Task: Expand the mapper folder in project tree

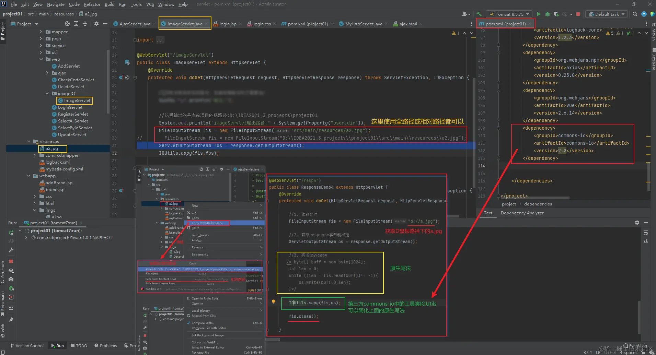Action: pos(41,32)
